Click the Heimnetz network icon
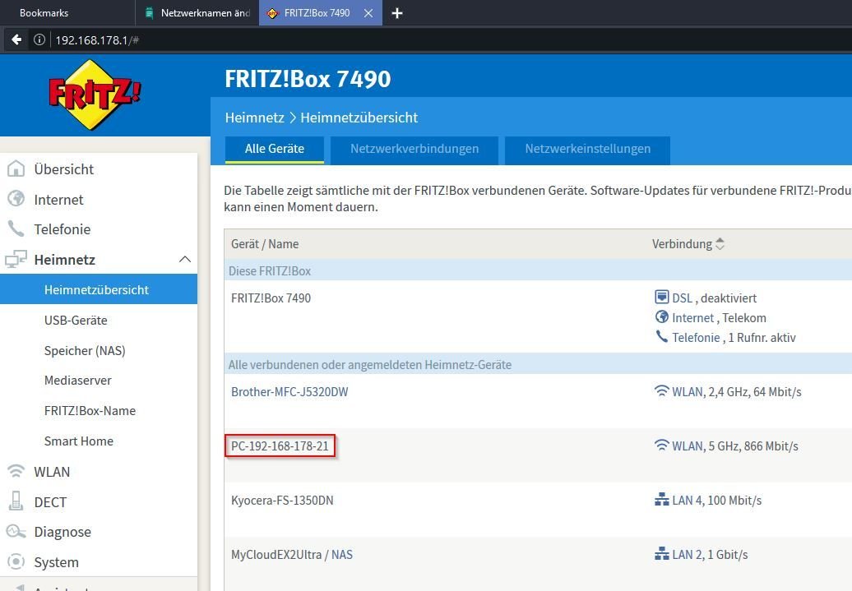The height and width of the screenshot is (591, 852). coord(16,259)
